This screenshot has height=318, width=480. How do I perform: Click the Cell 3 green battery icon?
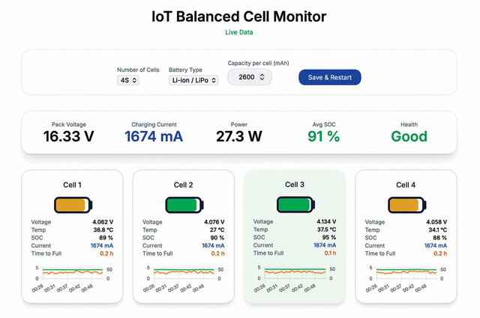[x=295, y=205]
